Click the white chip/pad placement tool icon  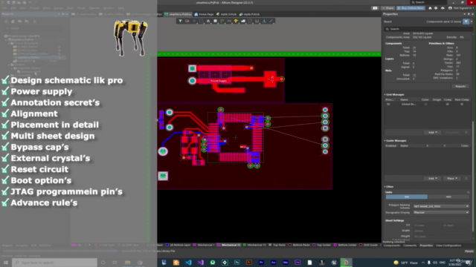point(215,21)
